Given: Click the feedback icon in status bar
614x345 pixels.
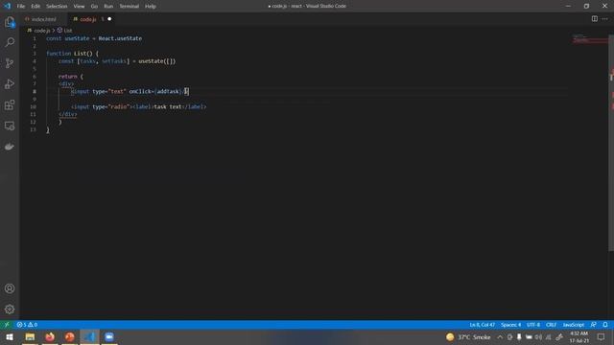Looking at the screenshot, I should click(594, 325).
